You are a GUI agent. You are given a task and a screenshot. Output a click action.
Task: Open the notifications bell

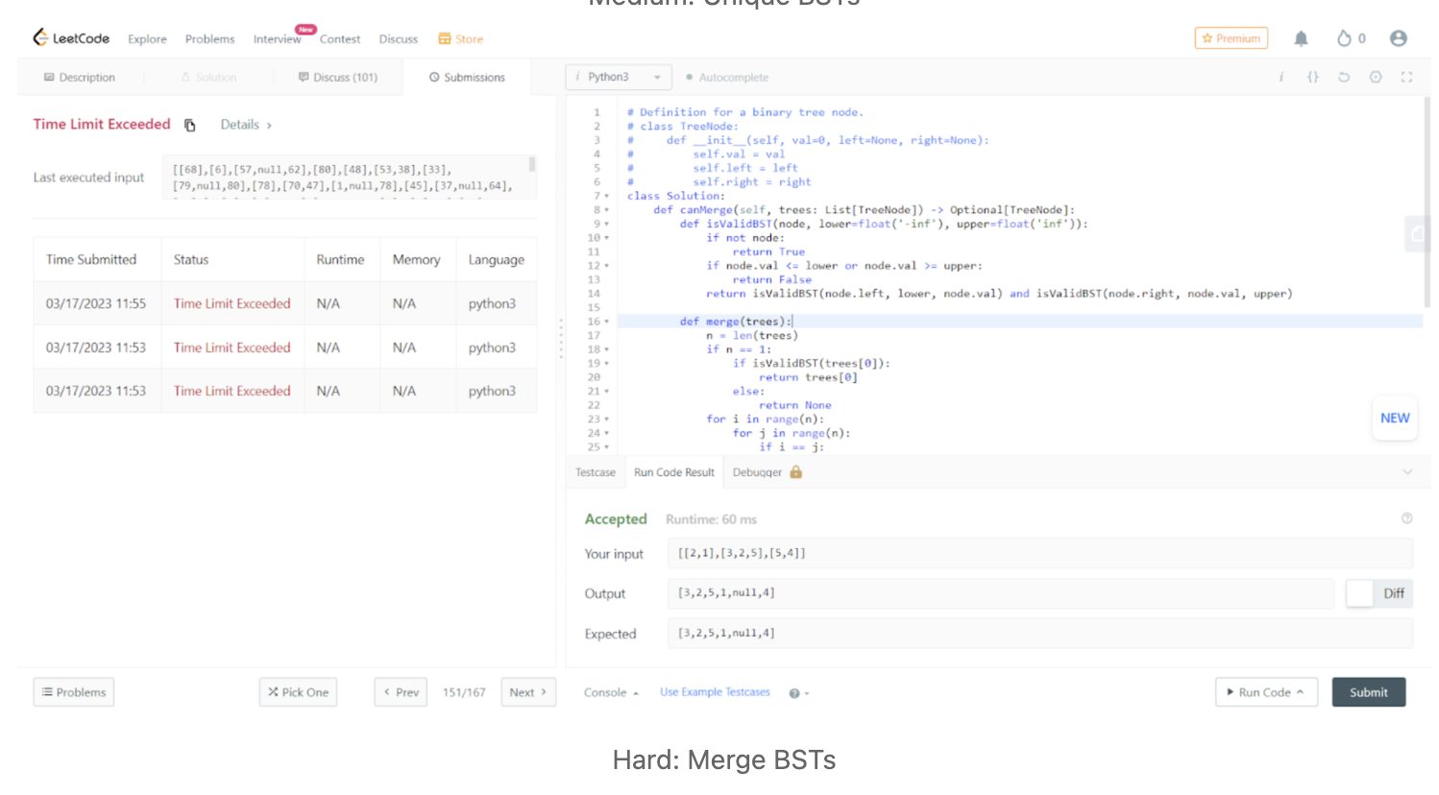coord(1301,38)
